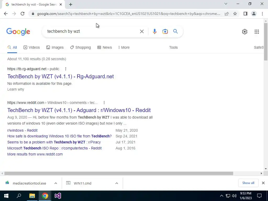Click More results from www.reddit.com

[35, 154]
